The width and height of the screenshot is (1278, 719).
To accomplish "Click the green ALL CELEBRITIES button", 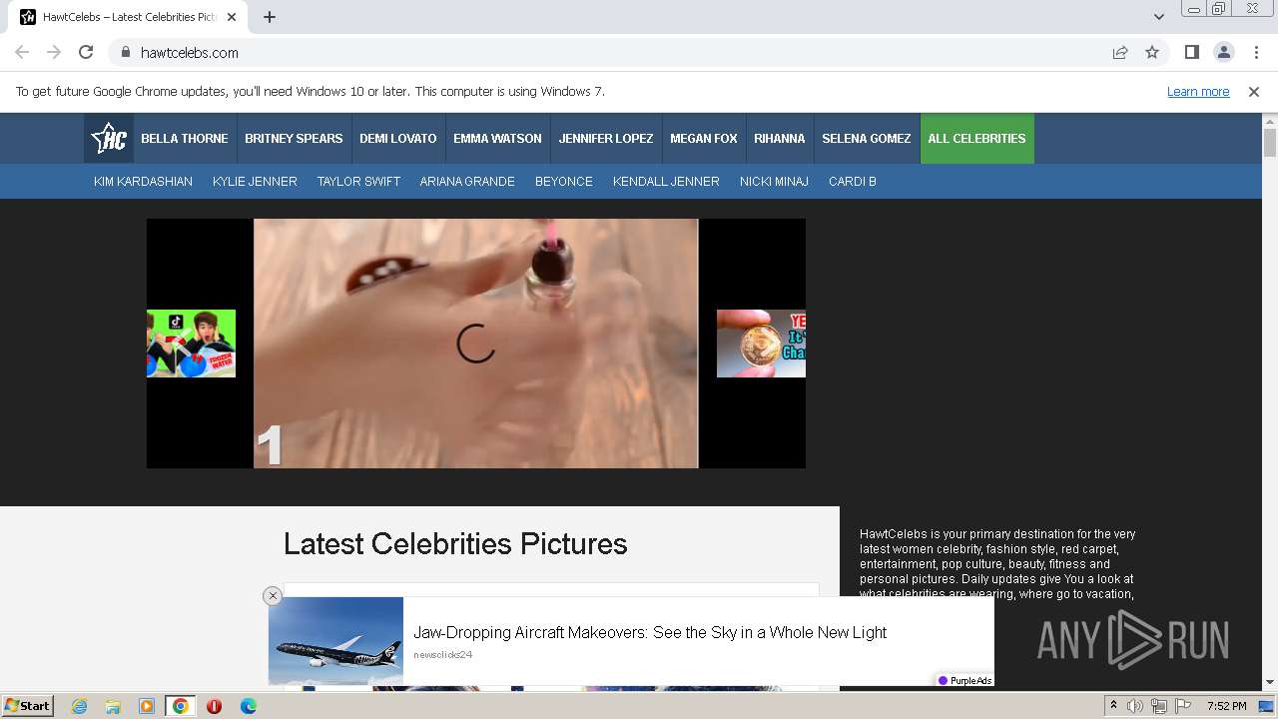I will tap(977, 139).
